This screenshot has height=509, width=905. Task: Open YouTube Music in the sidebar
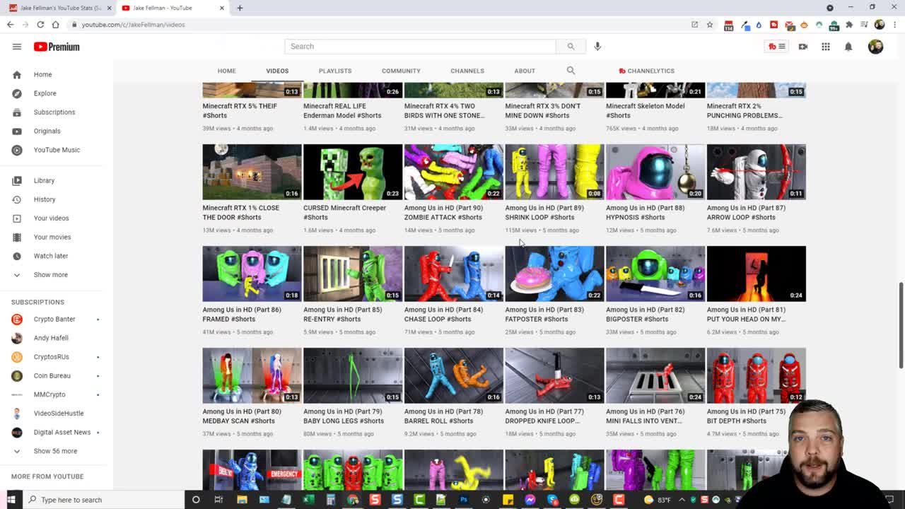coord(57,150)
